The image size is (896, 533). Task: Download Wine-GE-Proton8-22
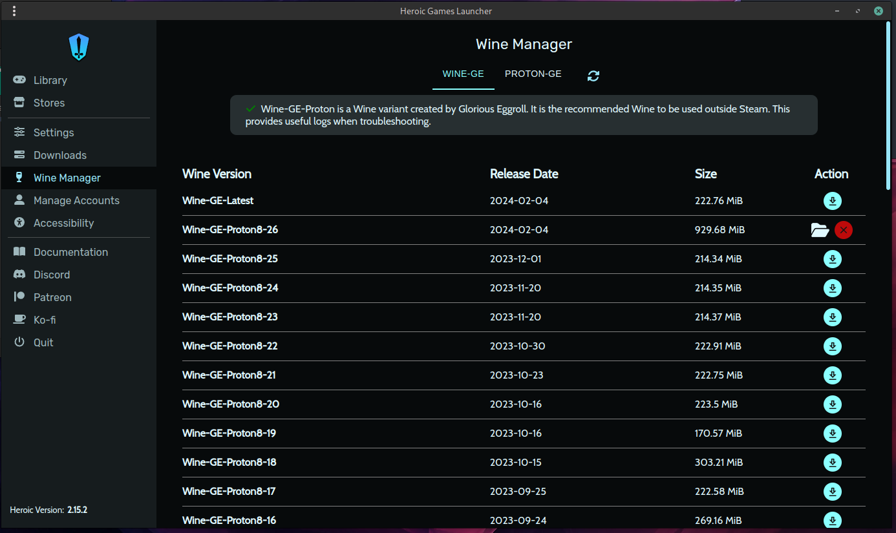click(833, 346)
